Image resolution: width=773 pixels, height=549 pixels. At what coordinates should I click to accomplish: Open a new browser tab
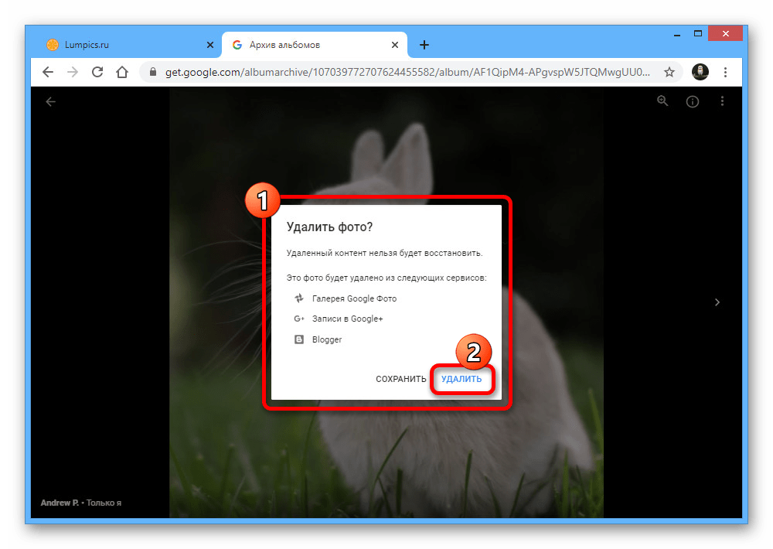pos(424,45)
